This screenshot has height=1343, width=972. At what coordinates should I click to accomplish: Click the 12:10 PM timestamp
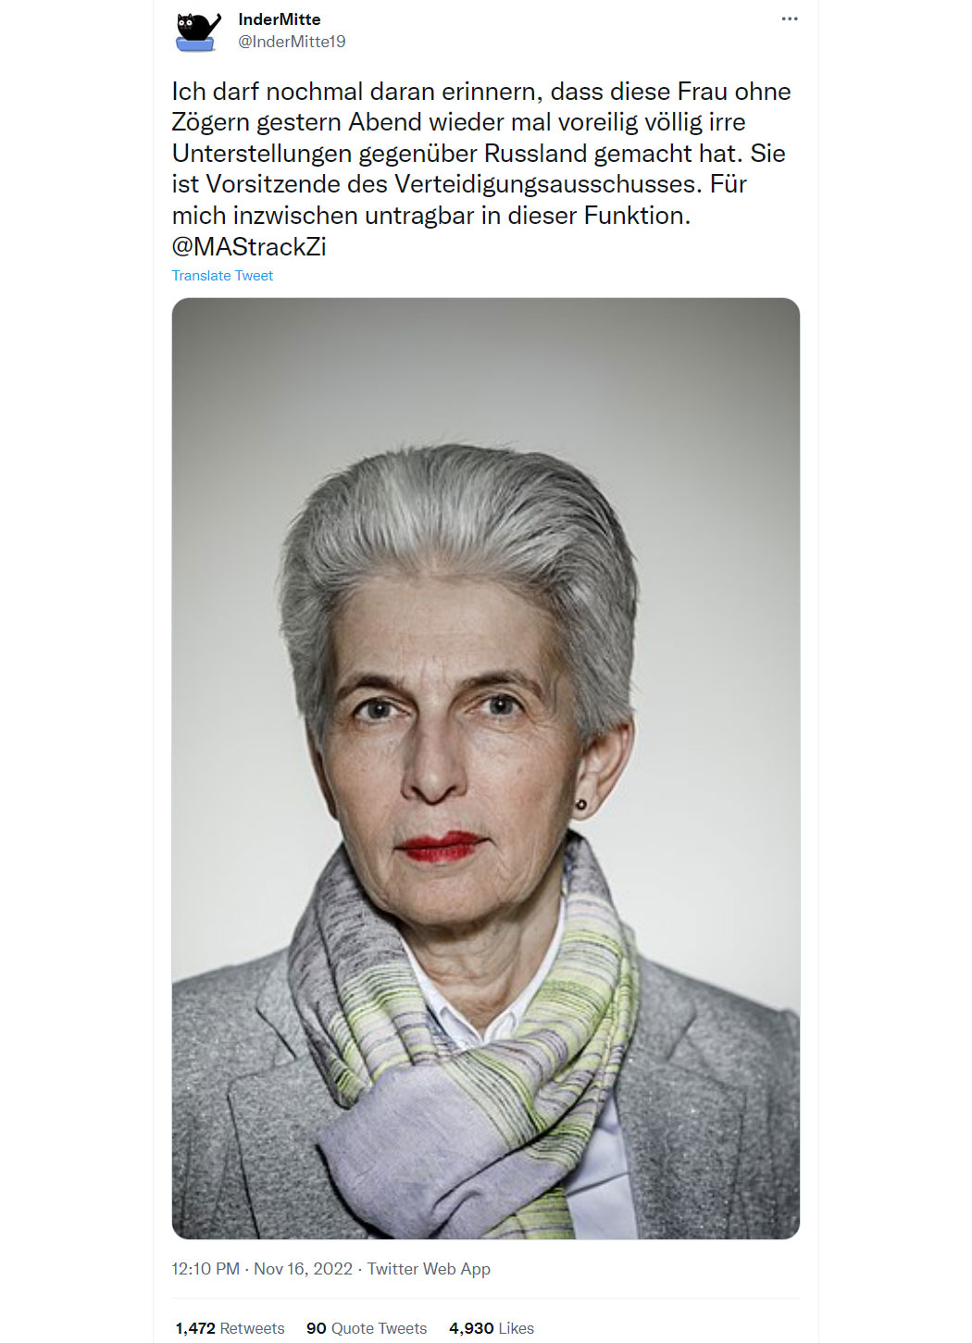206,1269
